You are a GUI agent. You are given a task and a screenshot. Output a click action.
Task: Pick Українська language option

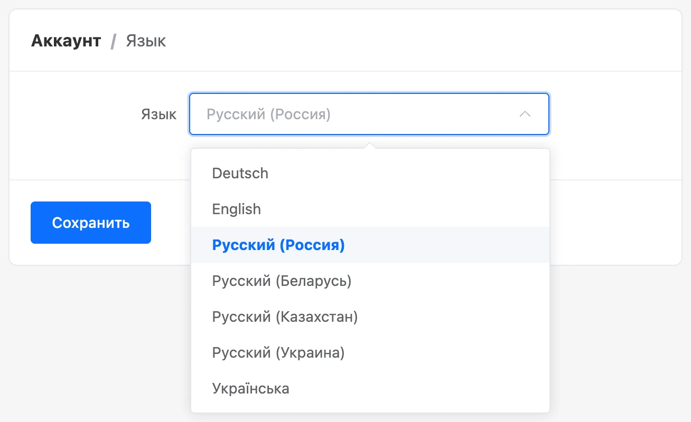tap(370, 388)
